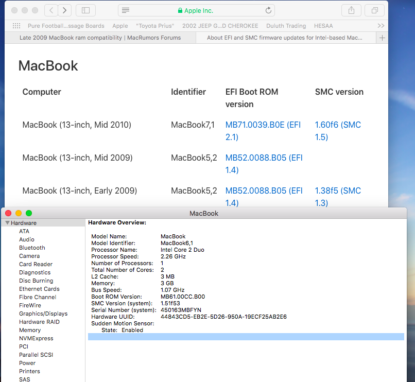
Task: Click the MacBook page heading in Safari
Action: click(48, 66)
